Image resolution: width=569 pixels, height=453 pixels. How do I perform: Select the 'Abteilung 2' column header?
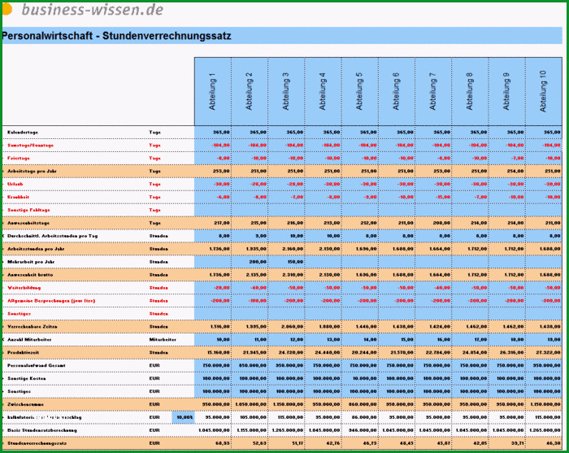tap(250, 91)
